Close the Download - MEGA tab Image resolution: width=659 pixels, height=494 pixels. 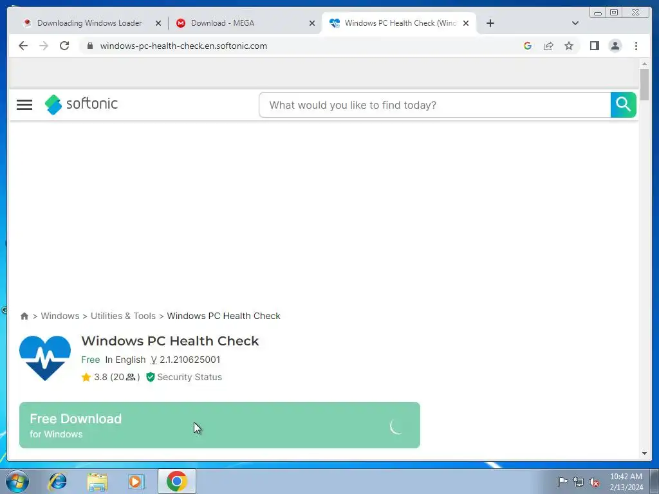(x=312, y=24)
